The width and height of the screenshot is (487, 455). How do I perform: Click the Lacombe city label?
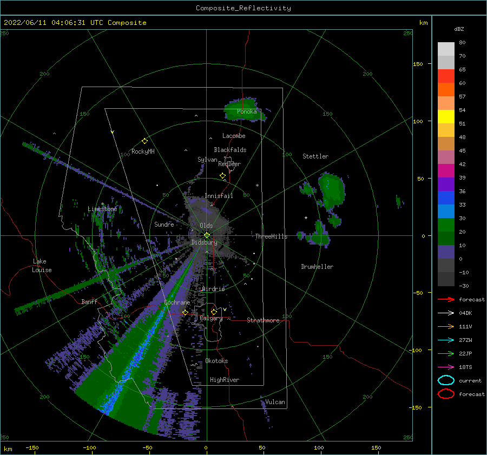[x=234, y=136]
